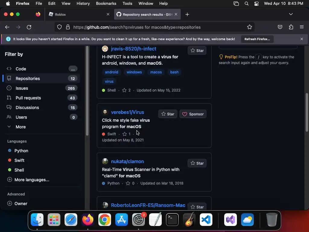This screenshot has height=232, width=309.
Task: Open the nukata/clamon repository link
Action: tap(127, 161)
